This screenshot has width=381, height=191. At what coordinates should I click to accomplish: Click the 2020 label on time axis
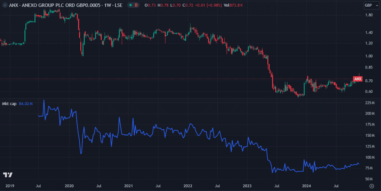click(69, 185)
